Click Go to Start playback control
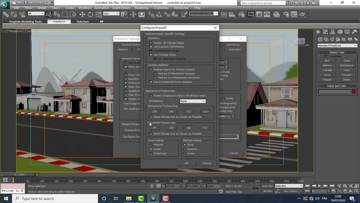360x203 pixels. [x=308, y=186]
